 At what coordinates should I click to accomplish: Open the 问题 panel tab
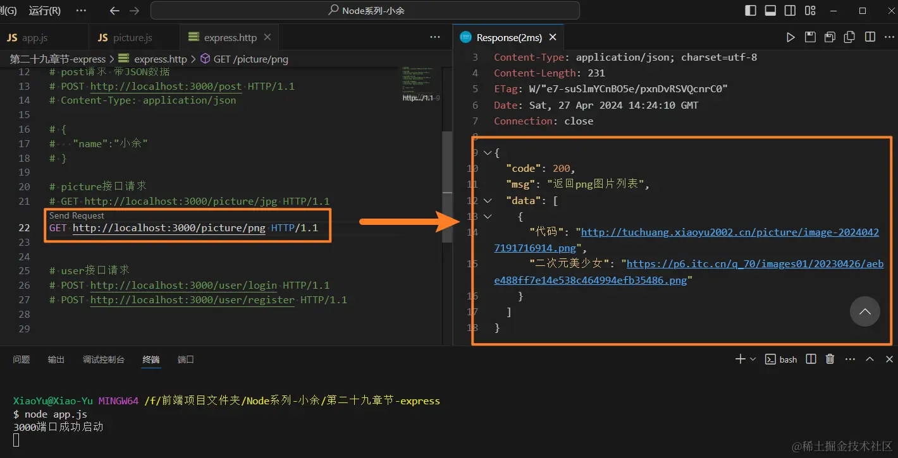(22, 359)
